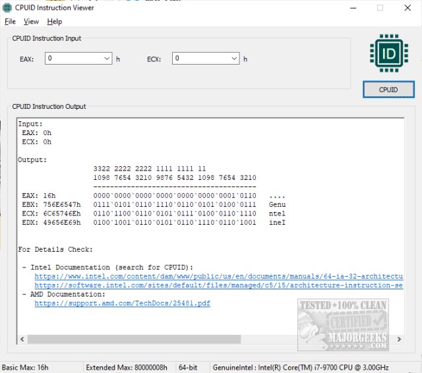This screenshot has width=422, height=373.
Task: Click the bit index row '1098 7654 3210 9876'
Action: click(175, 178)
